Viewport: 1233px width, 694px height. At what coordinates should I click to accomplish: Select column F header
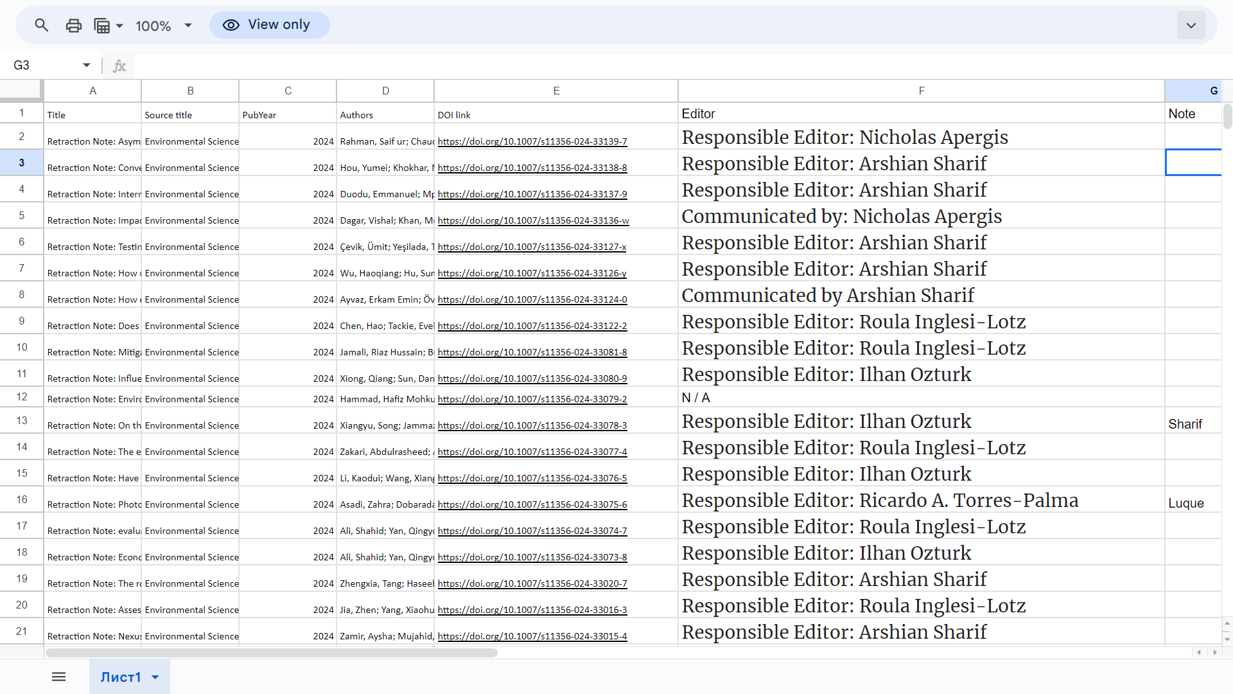(921, 91)
